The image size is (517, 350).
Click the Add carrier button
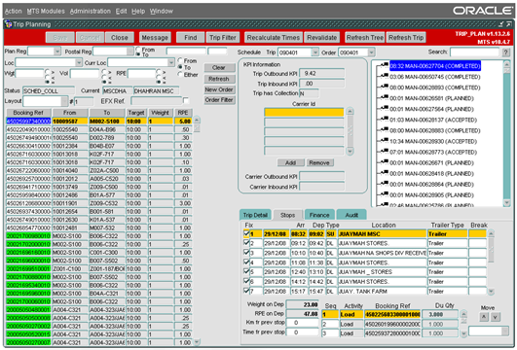click(x=290, y=162)
